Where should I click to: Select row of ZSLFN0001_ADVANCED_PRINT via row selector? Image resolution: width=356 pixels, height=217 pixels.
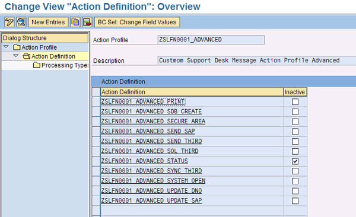click(x=96, y=102)
